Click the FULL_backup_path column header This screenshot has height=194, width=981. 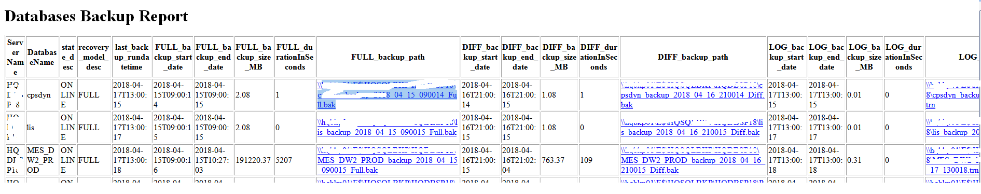(x=388, y=57)
